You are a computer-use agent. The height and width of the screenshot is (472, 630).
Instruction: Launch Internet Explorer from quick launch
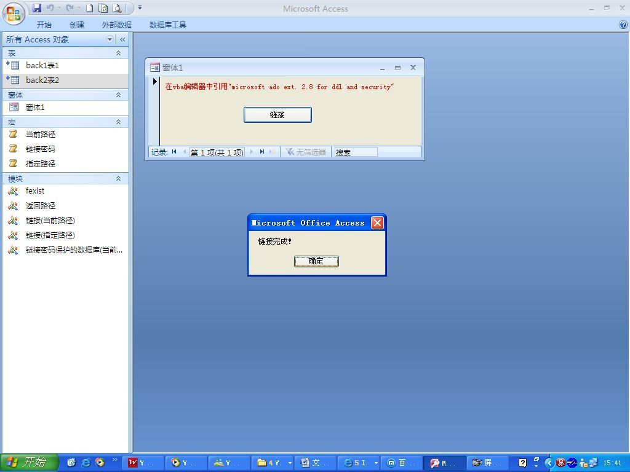[x=86, y=463]
